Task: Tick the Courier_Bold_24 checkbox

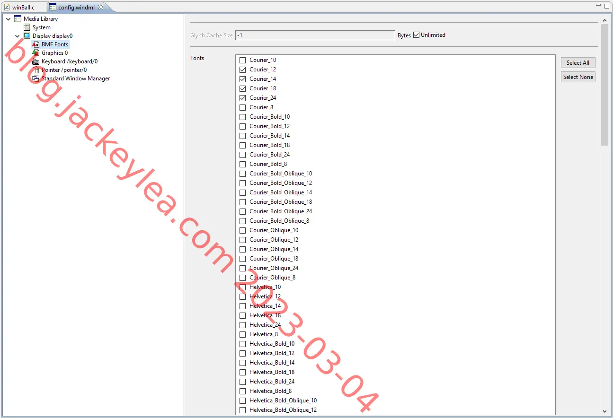Action: click(x=243, y=155)
